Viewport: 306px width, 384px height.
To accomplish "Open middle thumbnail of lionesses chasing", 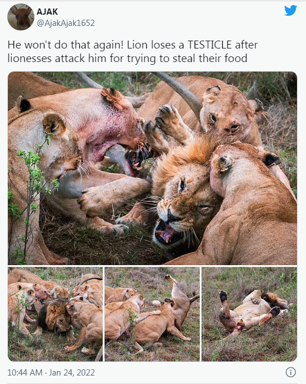I will click(x=152, y=314).
